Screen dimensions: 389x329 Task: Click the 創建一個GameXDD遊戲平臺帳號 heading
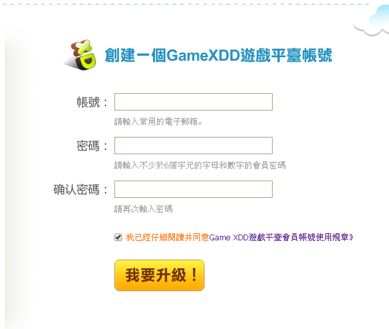pos(219,55)
